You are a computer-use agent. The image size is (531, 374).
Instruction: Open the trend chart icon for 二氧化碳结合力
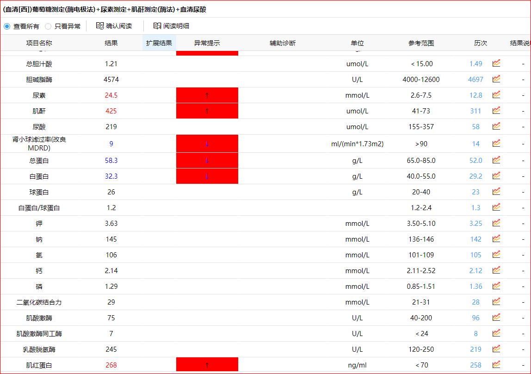496,301
